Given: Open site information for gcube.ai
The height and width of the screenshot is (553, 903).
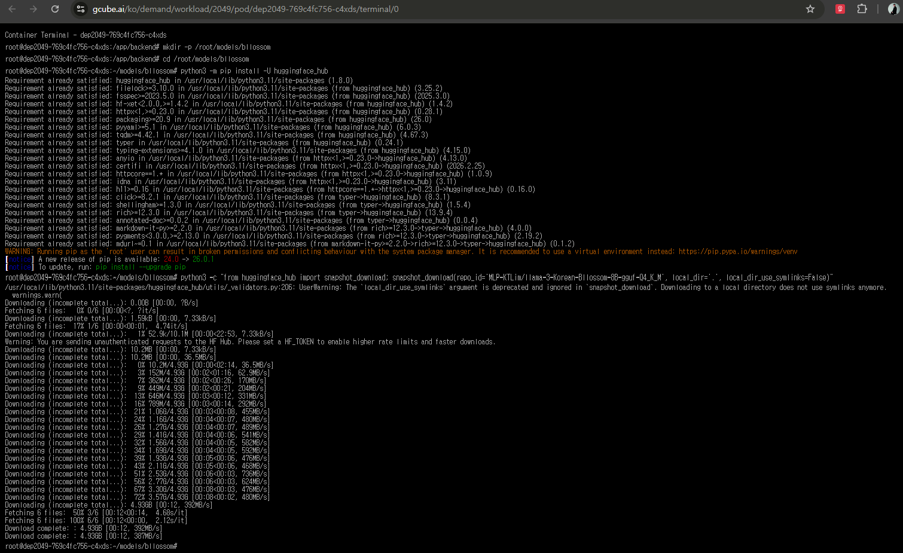Looking at the screenshot, I should [x=81, y=9].
